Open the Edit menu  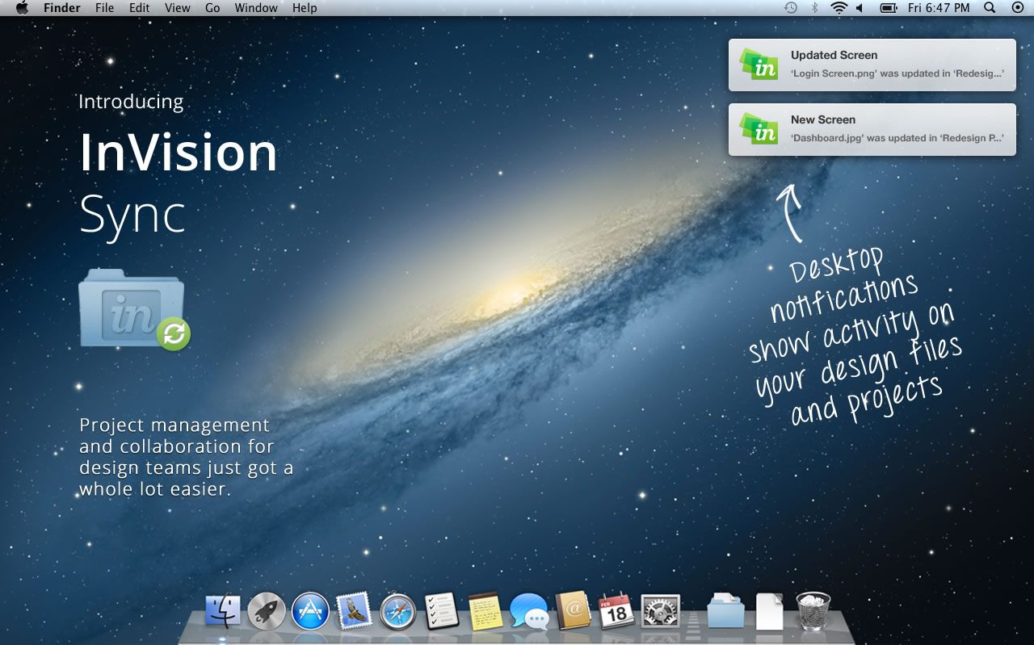click(x=139, y=8)
